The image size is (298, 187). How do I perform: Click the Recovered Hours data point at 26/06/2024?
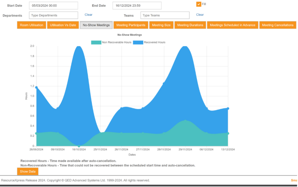[x=36, y=87]
